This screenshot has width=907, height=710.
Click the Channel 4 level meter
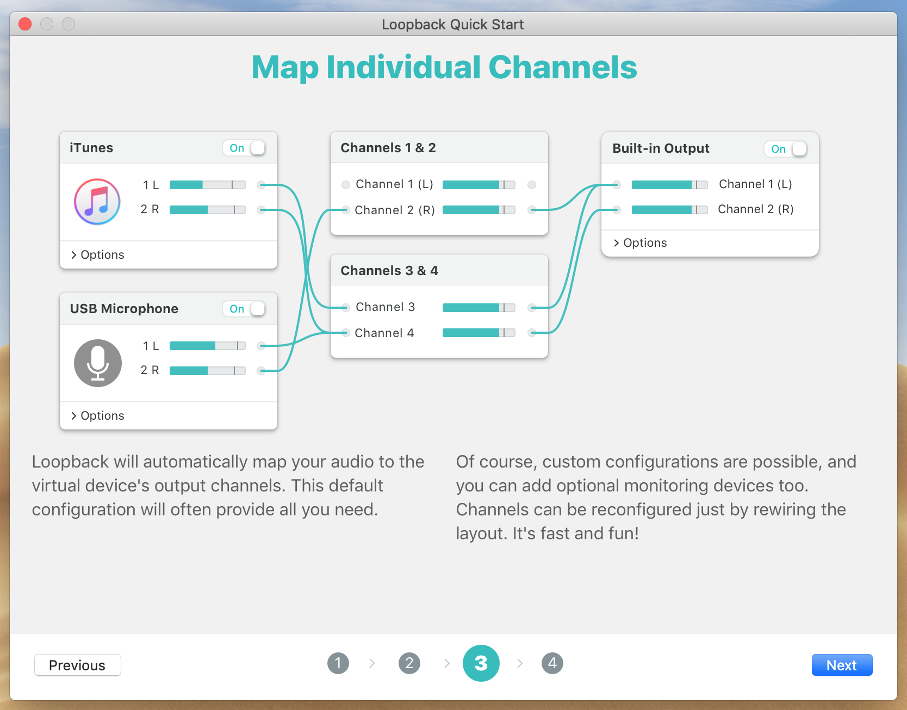(479, 333)
